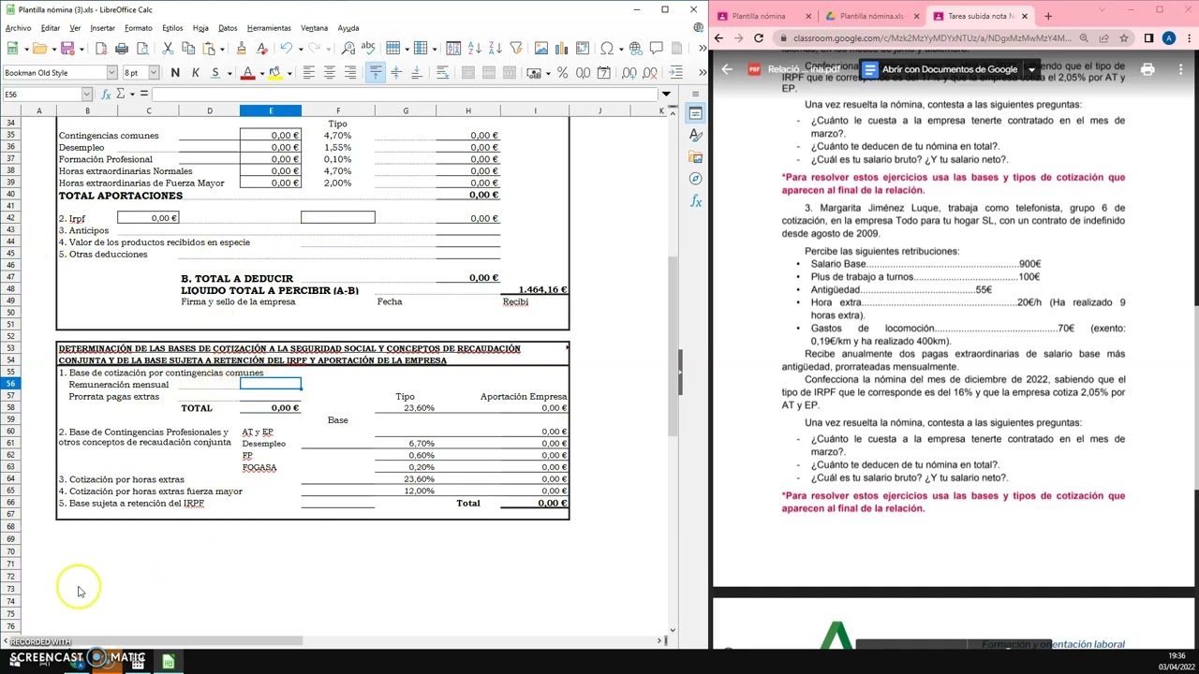Switch to Plantilla nómina.xls browser tab

[871, 16]
